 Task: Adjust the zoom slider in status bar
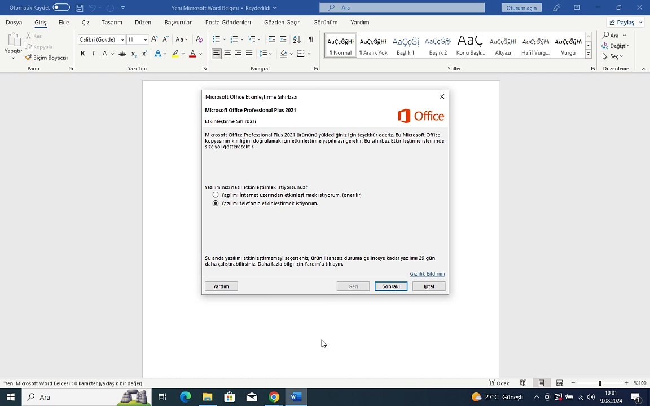coord(600,383)
